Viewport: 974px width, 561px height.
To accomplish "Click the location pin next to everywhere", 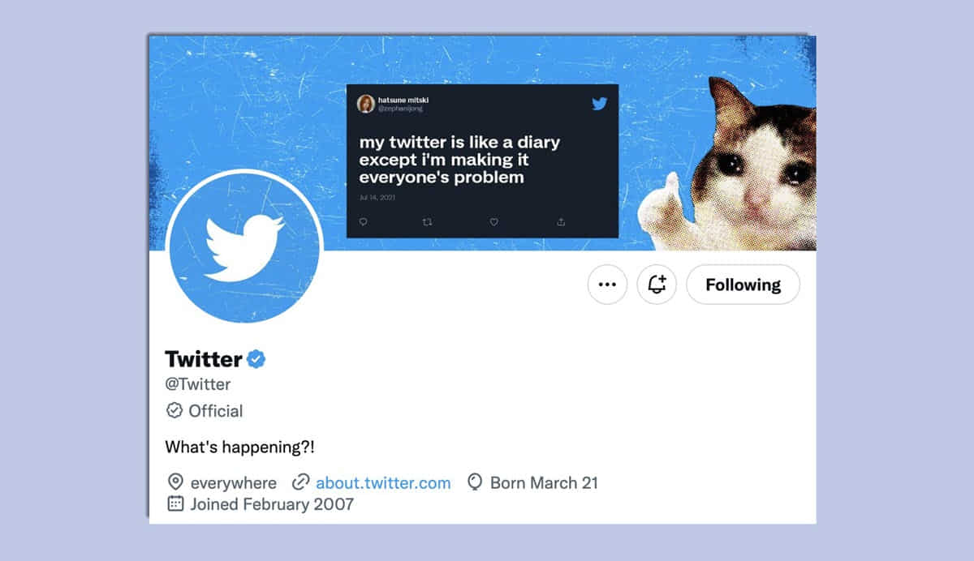I will [174, 482].
